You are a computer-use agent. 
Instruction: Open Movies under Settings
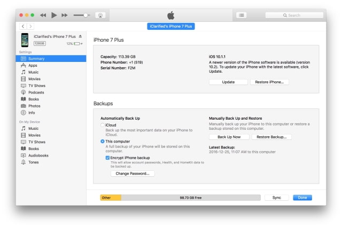[51, 79]
